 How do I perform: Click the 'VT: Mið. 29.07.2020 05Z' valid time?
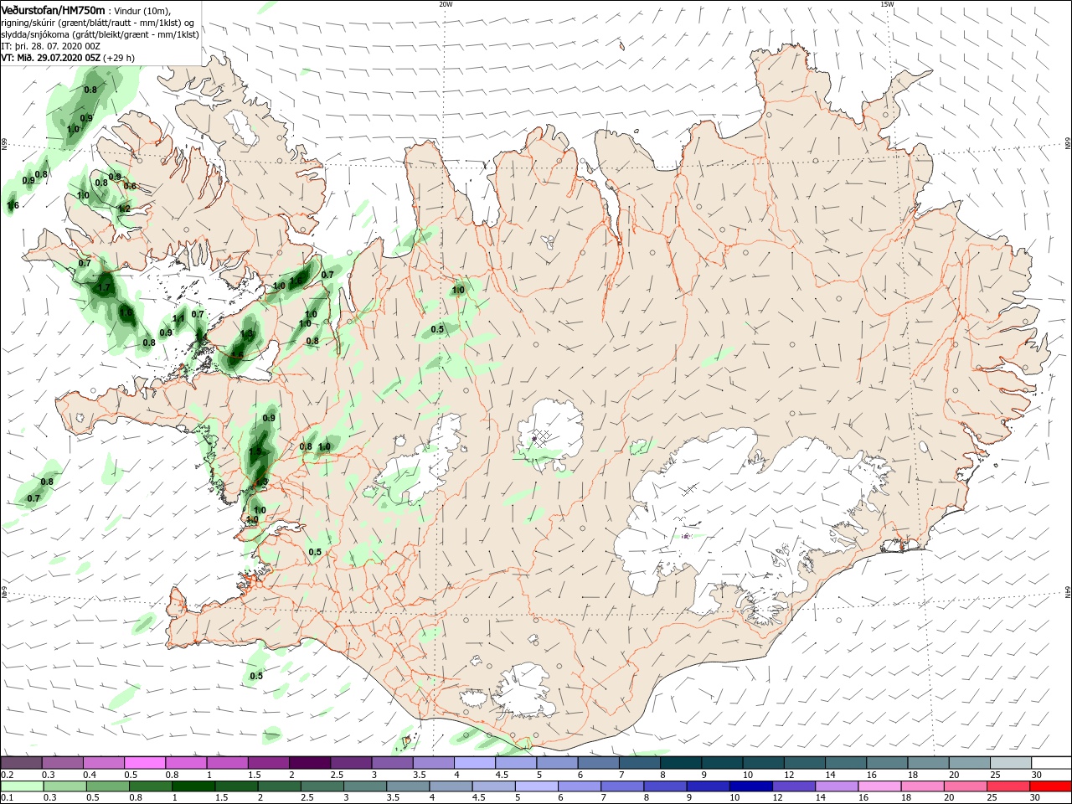[x=51, y=58]
